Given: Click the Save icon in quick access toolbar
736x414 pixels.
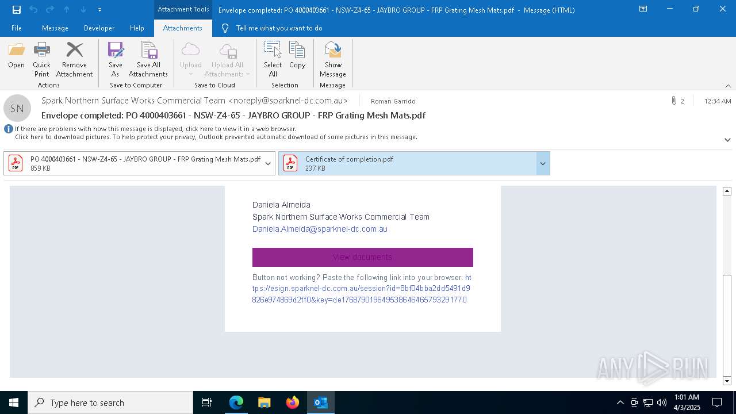Looking at the screenshot, I should point(17,9).
